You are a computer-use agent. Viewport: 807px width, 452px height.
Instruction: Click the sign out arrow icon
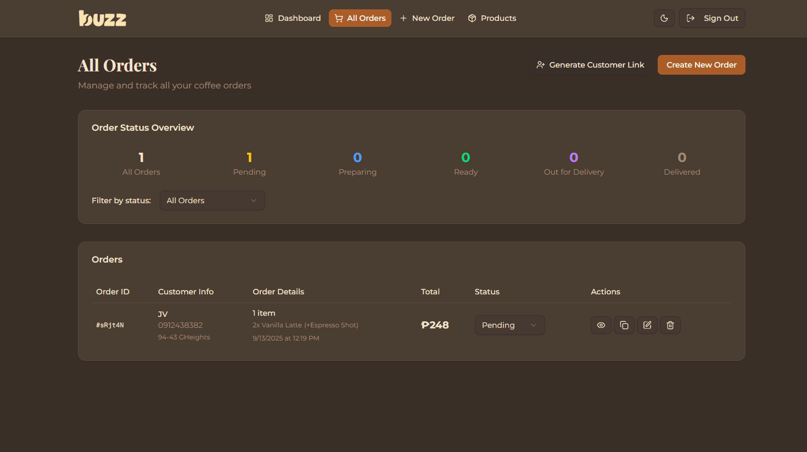tap(690, 18)
